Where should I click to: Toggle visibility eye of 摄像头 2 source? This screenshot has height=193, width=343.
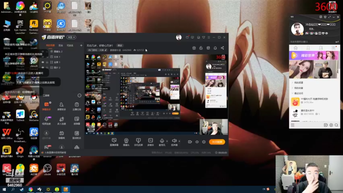[x=43, y=51]
